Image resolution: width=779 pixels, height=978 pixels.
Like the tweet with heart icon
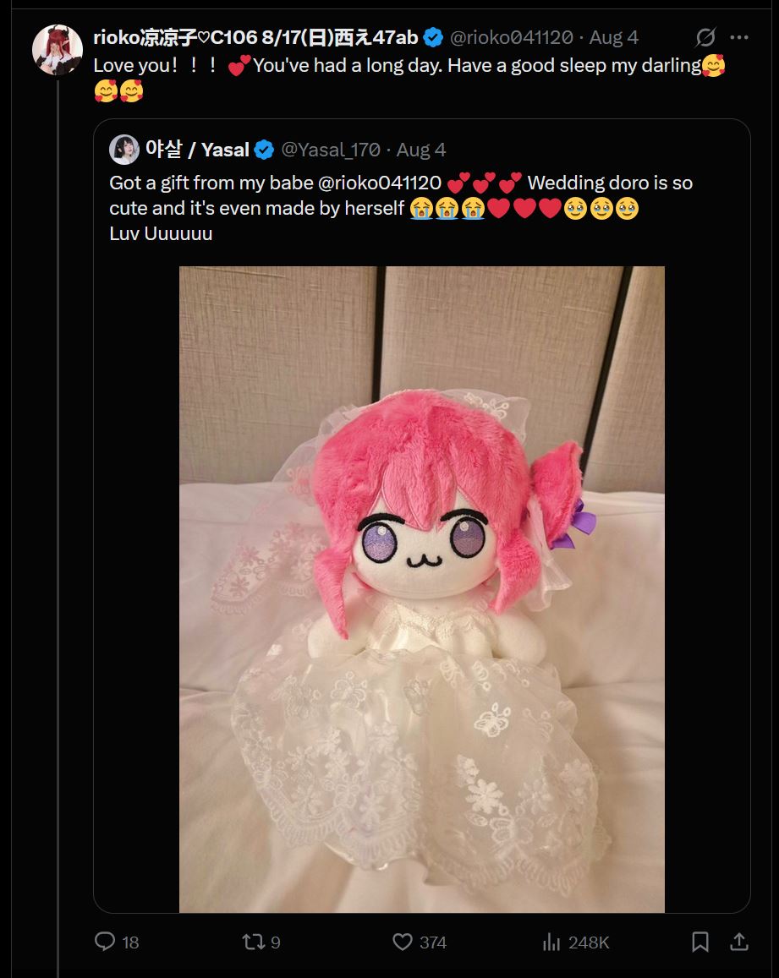pyautogui.click(x=403, y=942)
